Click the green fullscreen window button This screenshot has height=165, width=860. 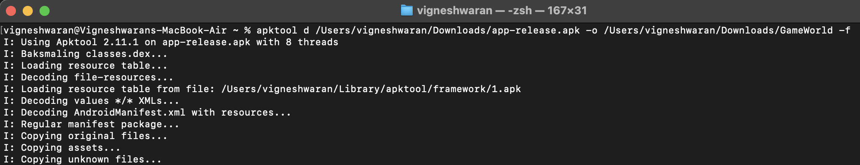click(x=45, y=11)
